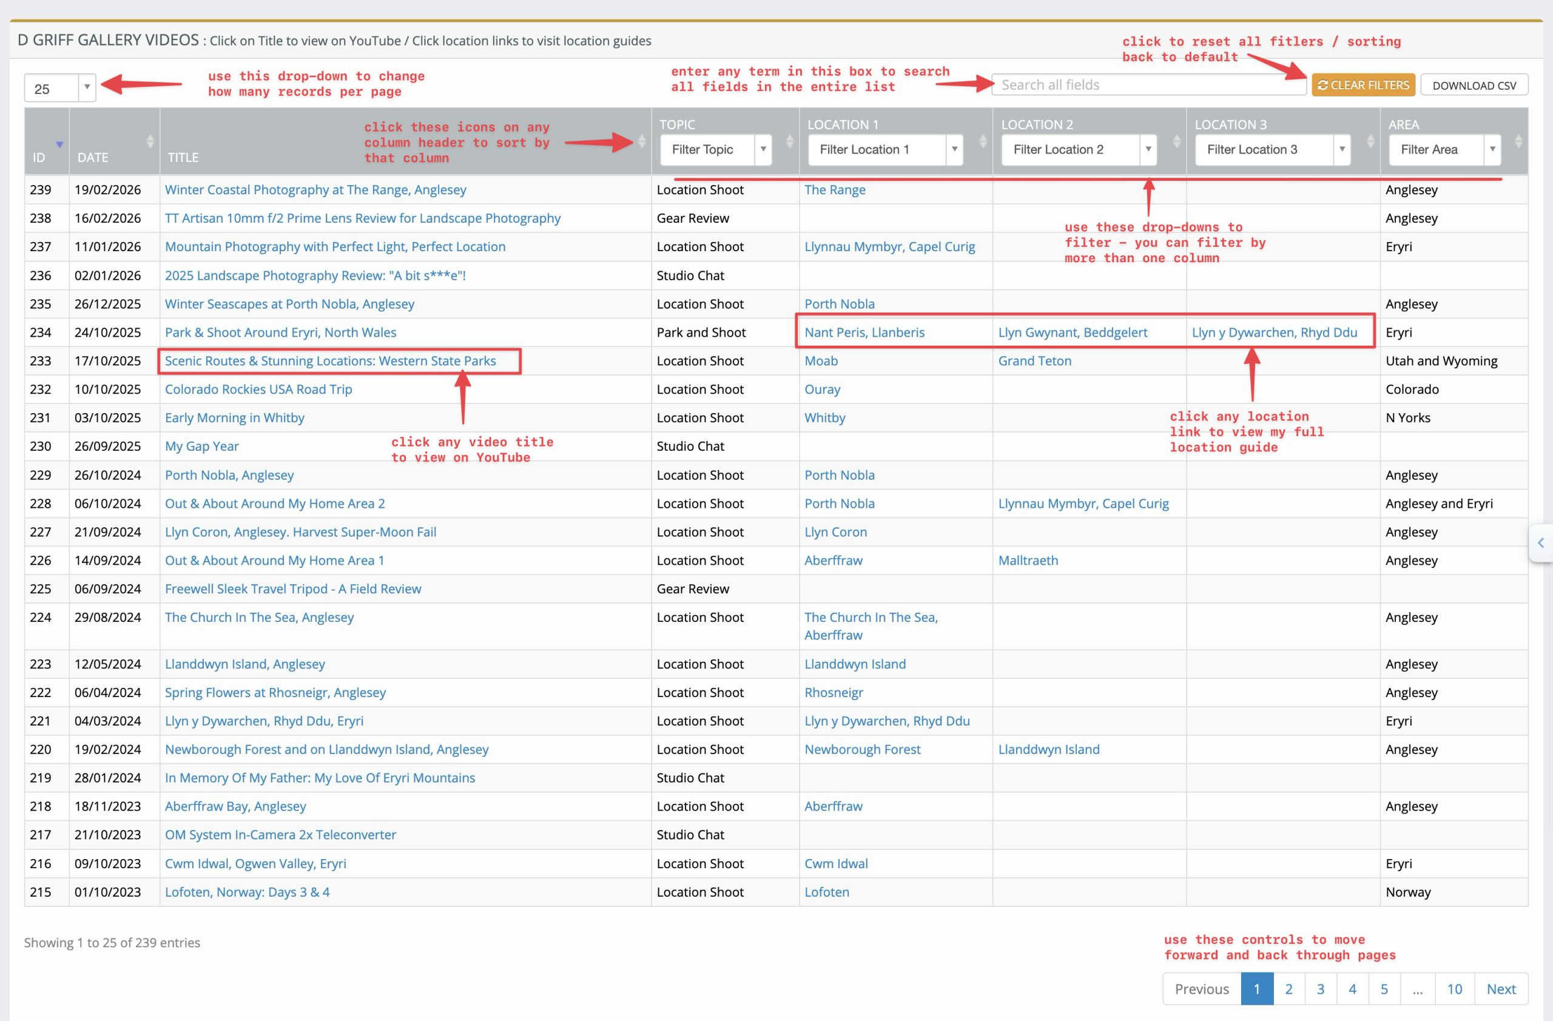This screenshot has height=1021, width=1553.
Task: Click Next in the pagination controls
Action: pyautogui.click(x=1501, y=989)
